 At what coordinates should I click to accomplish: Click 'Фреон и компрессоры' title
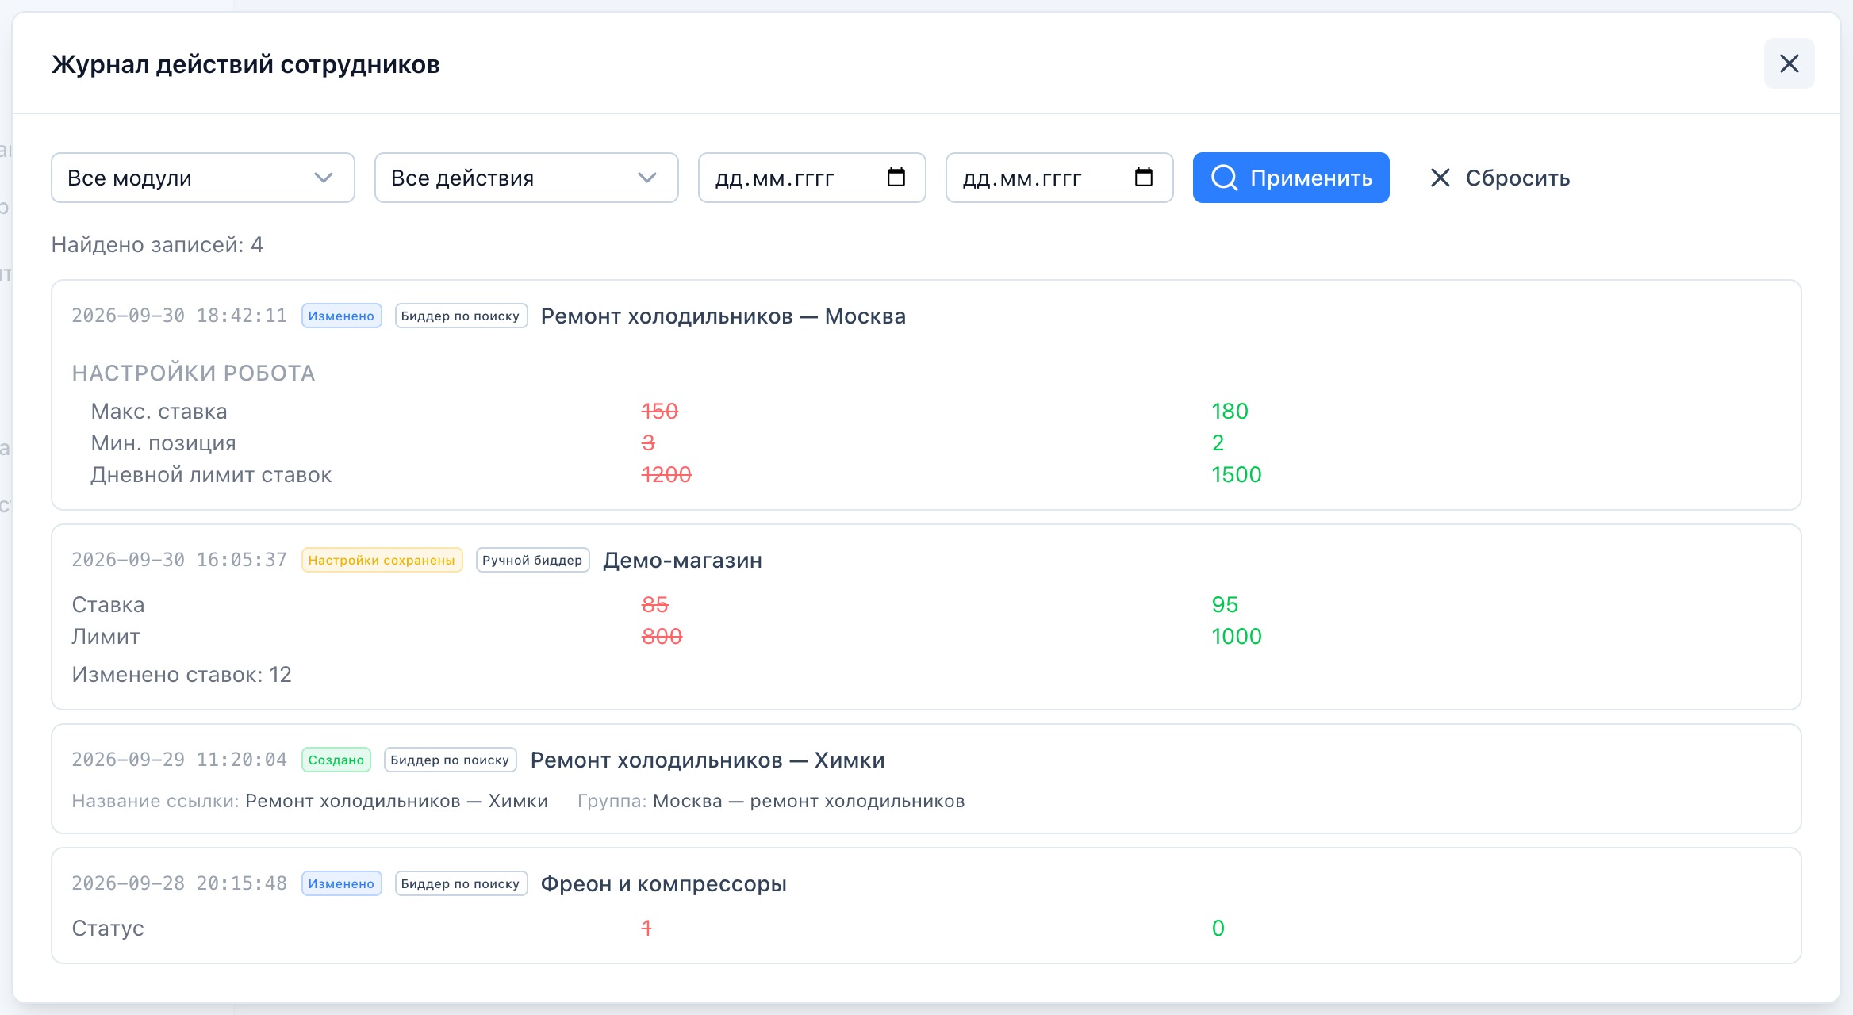pyautogui.click(x=664, y=883)
